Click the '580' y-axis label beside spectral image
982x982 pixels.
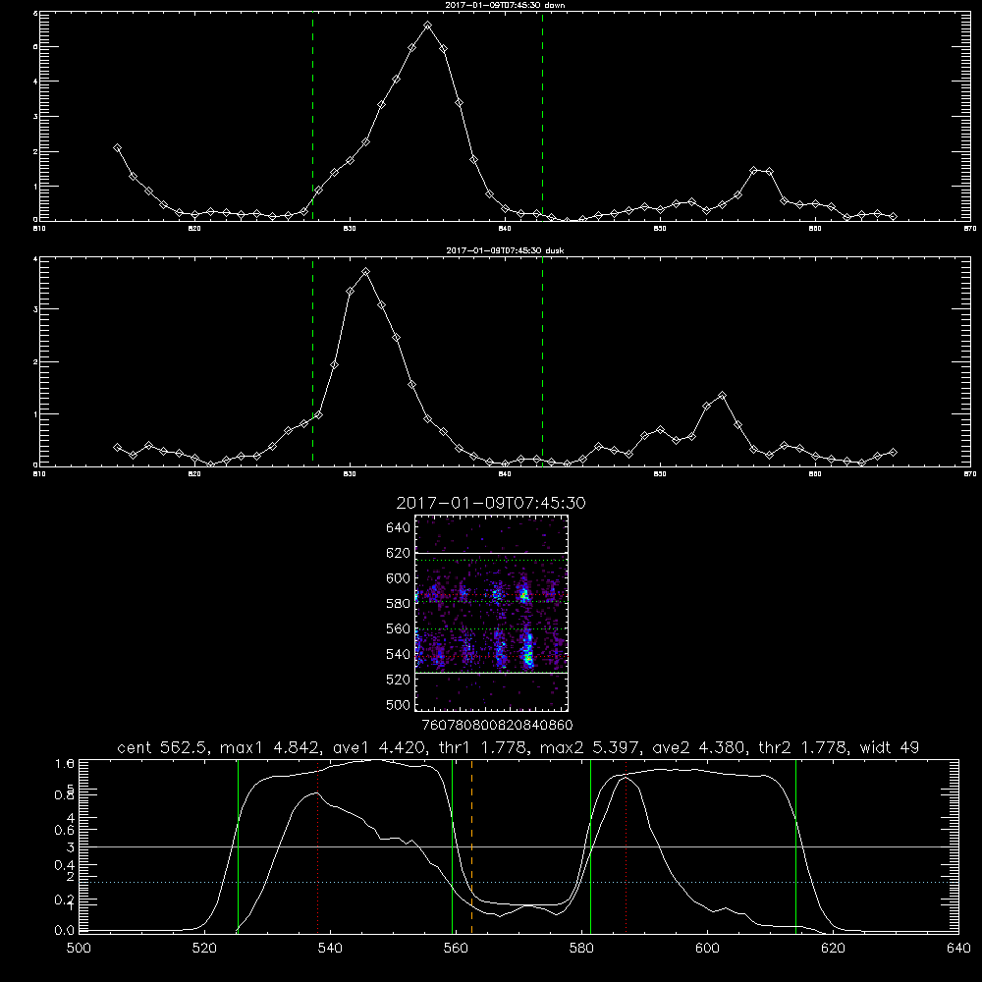point(398,604)
